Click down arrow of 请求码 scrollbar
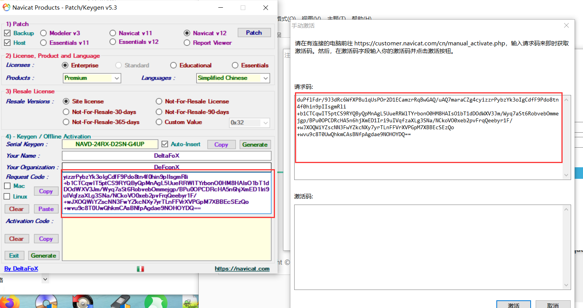Viewport: 583px width, 308px height. 566,175
